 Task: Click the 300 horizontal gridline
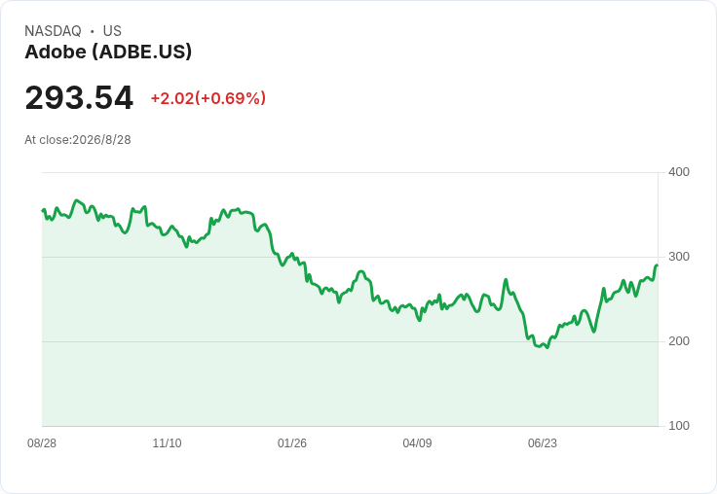click(350, 257)
